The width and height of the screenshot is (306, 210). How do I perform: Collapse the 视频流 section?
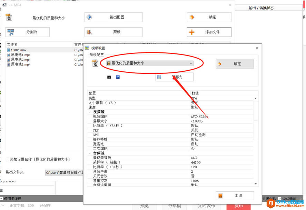click(90, 112)
